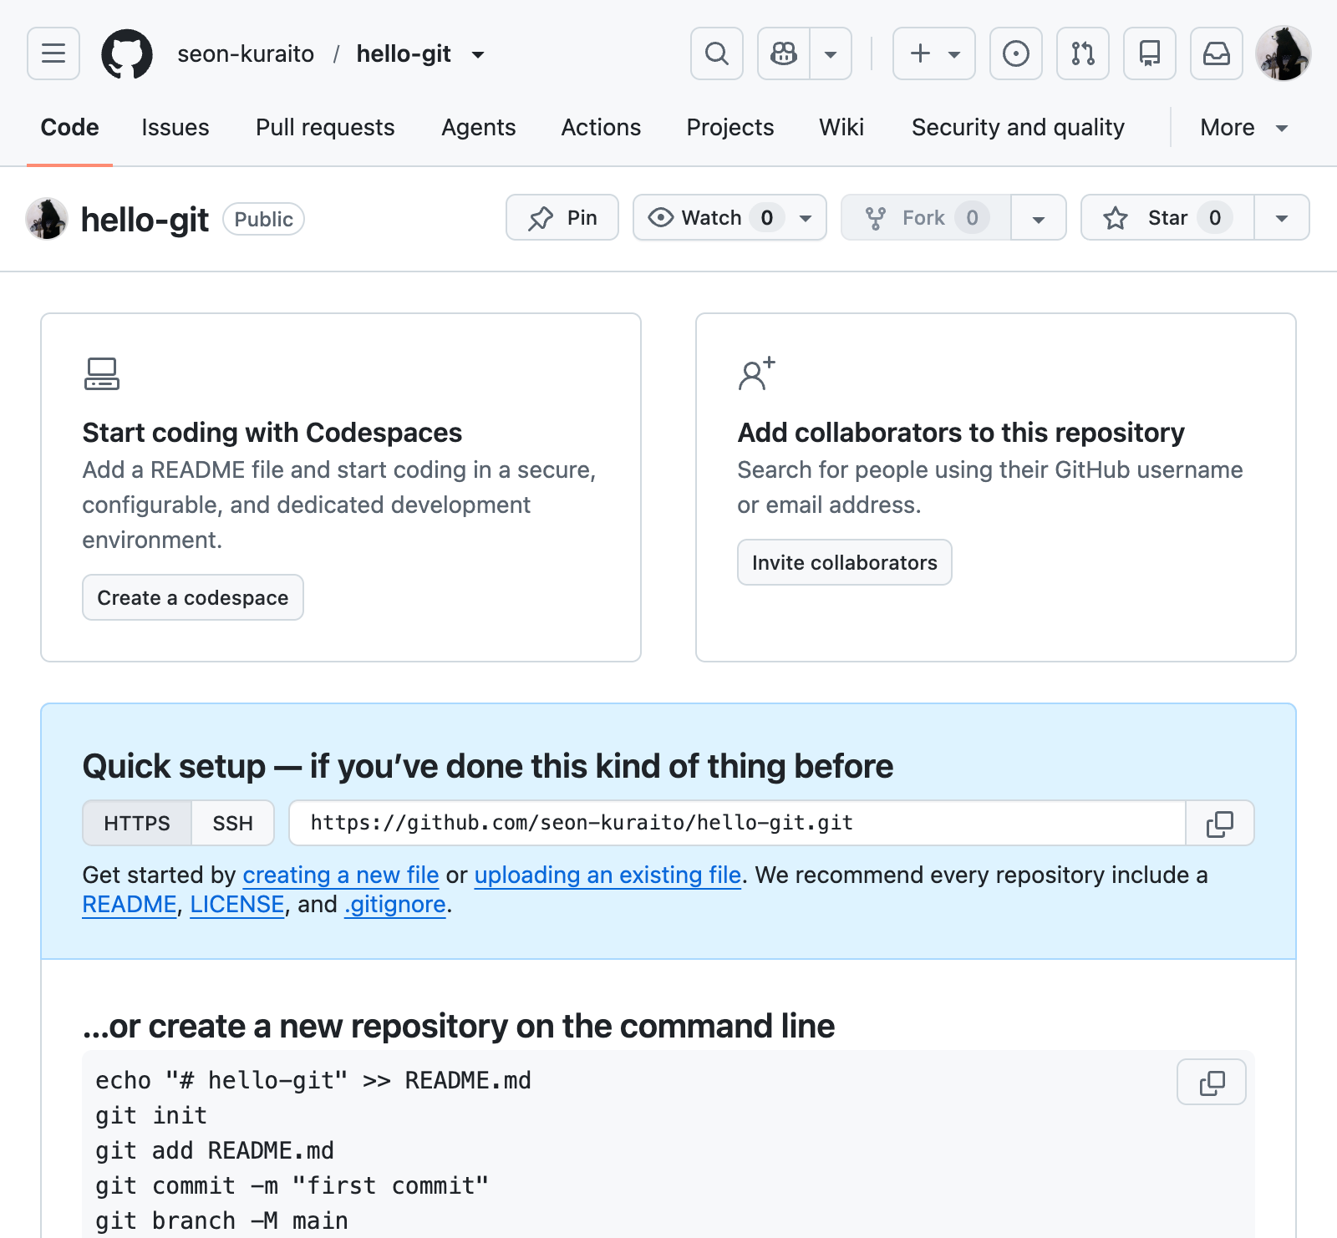Click the repository clone URL field
This screenshot has width=1337, height=1238.
coord(737,823)
